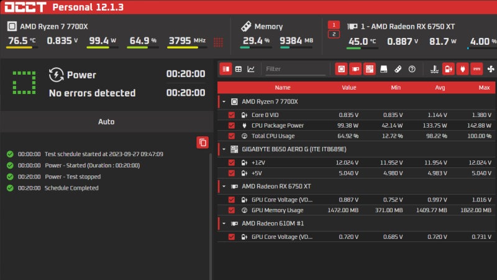The height and width of the screenshot is (280, 497).
Task: Toggle the fan sensor filter icon
Action: click(x=491, y=69)
